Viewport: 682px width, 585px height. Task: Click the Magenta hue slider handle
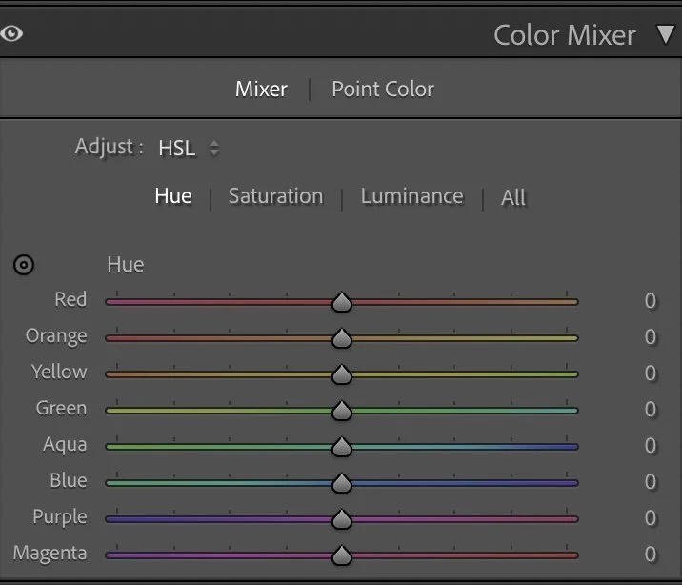(x=342, y=555)
